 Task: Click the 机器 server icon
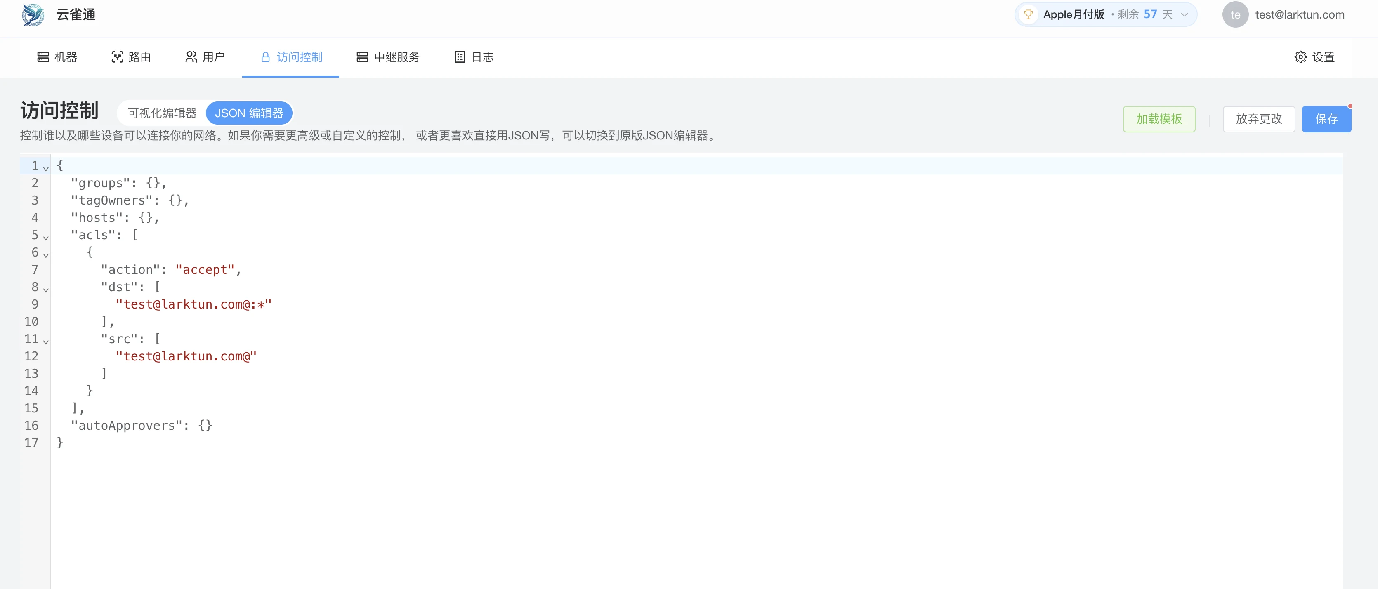click(x=43, y=57)
